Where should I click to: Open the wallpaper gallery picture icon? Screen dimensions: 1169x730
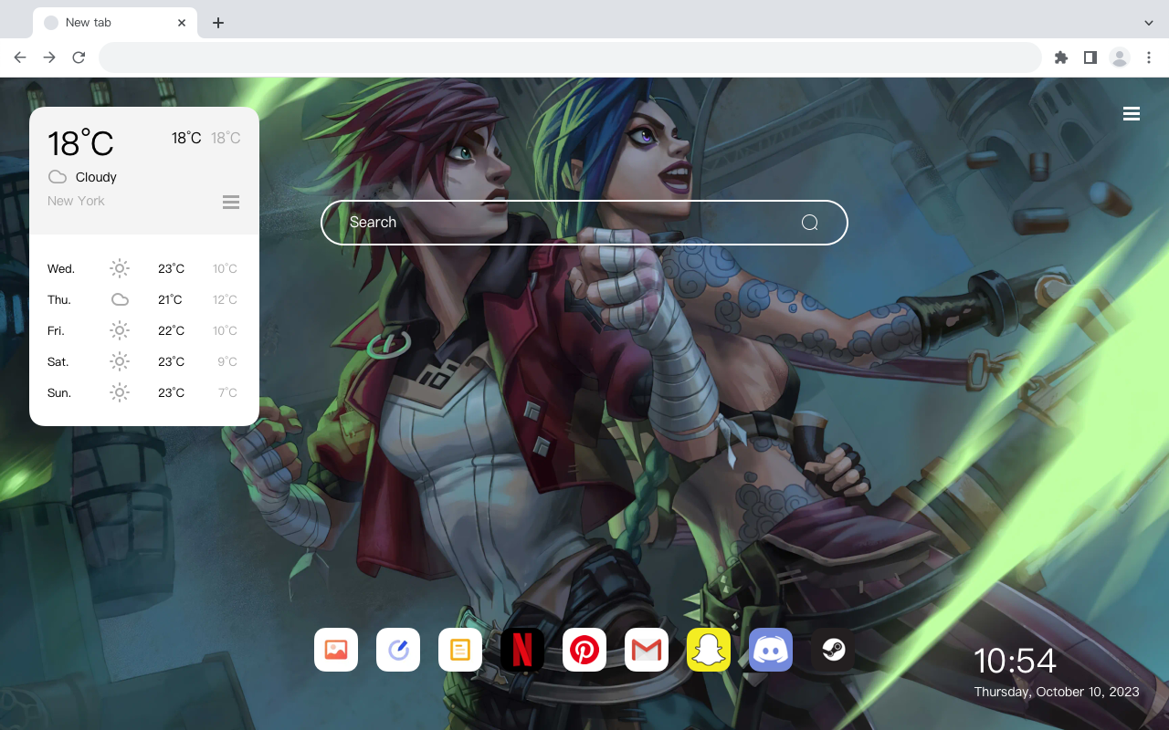click(x=336, y=650)
